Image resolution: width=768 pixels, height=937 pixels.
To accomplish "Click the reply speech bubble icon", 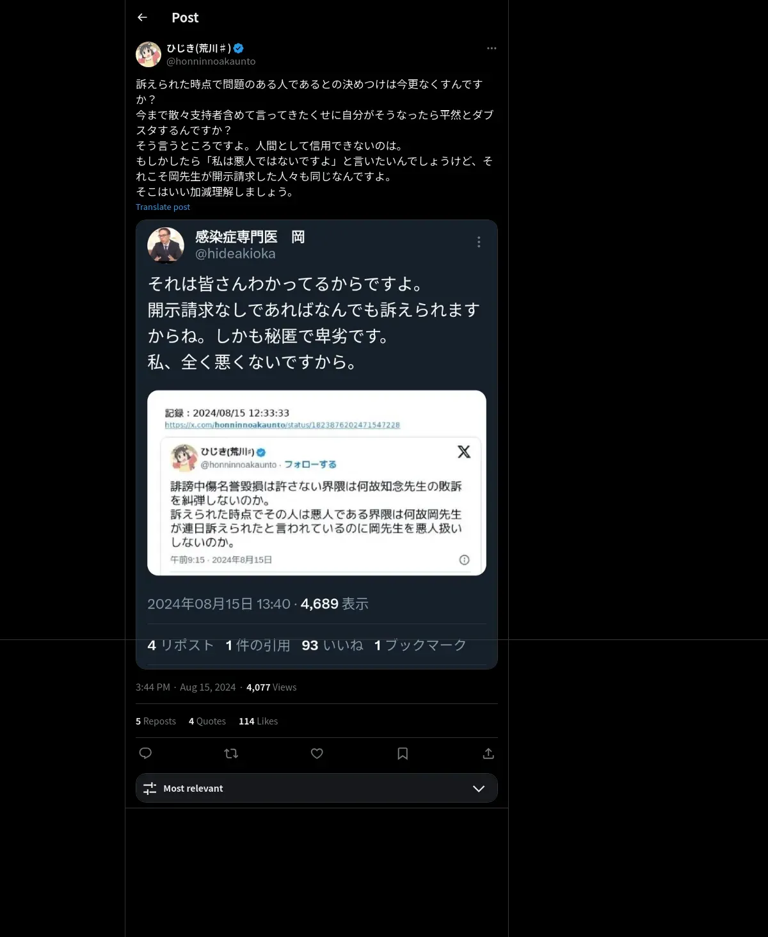I will [x=145, y=753].
